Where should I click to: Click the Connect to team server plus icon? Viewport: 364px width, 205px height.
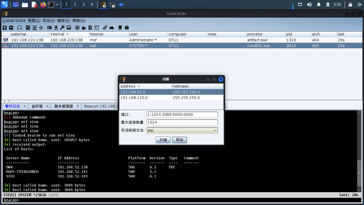pyautogui.click(x=5, y=27)
